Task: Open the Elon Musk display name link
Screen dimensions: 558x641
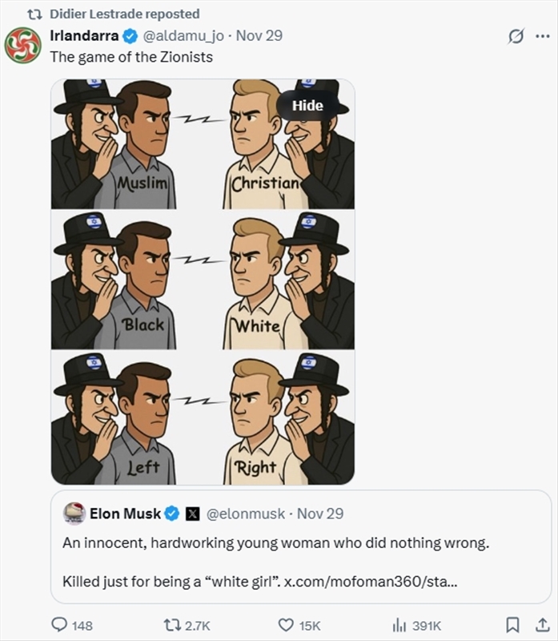Action: 125,514
